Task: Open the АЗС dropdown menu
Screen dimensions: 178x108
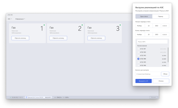Action: pyautogui.click(x=10, y=19)
